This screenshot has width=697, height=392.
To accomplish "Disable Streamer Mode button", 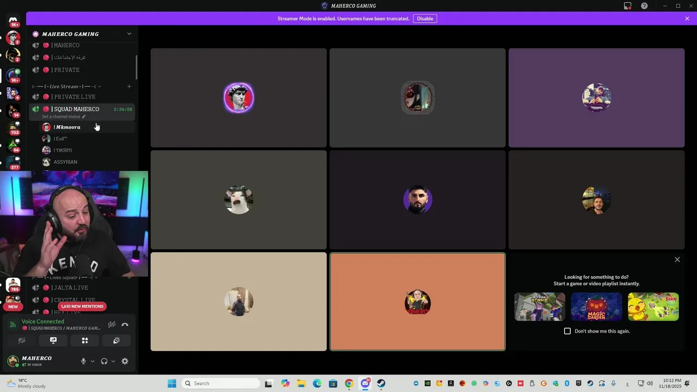I will [x=425, y=19].
